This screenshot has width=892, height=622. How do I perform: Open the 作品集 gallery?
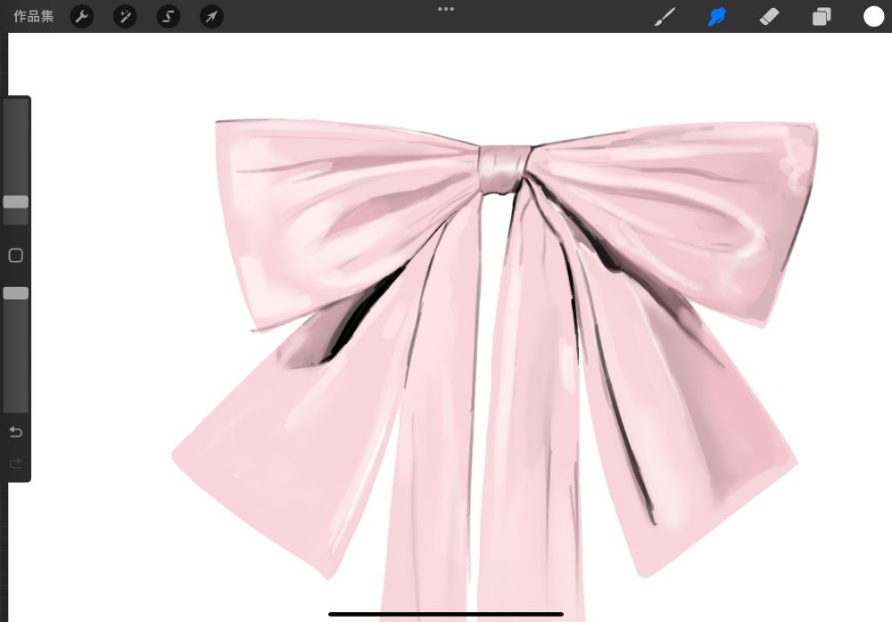click(x=34, y=17)
